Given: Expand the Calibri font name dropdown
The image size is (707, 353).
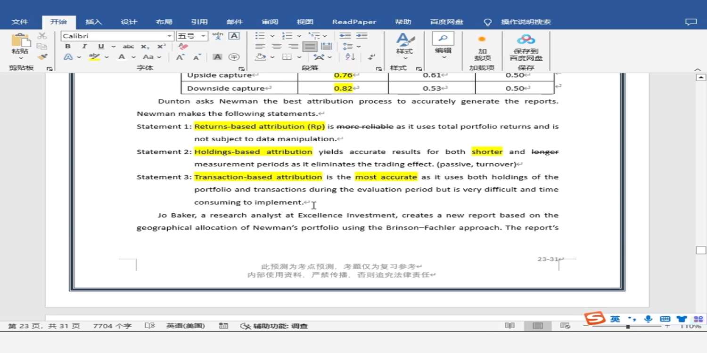Looking at the screenshot, I should [170, 36].
